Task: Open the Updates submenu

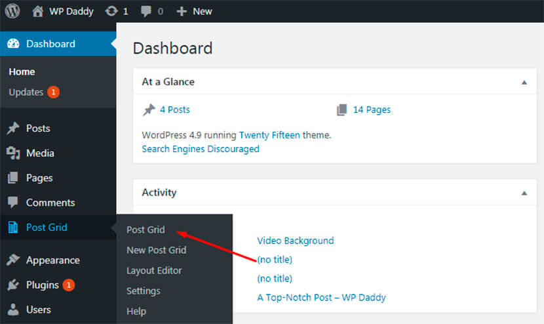Action: (26, 92)
